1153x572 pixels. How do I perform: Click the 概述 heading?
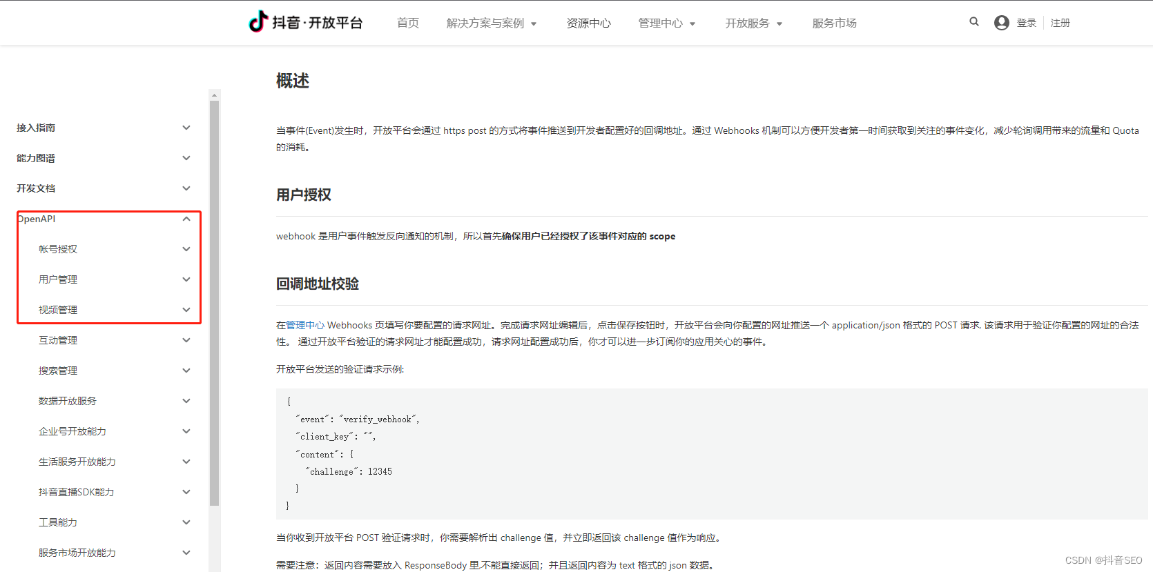293,81
